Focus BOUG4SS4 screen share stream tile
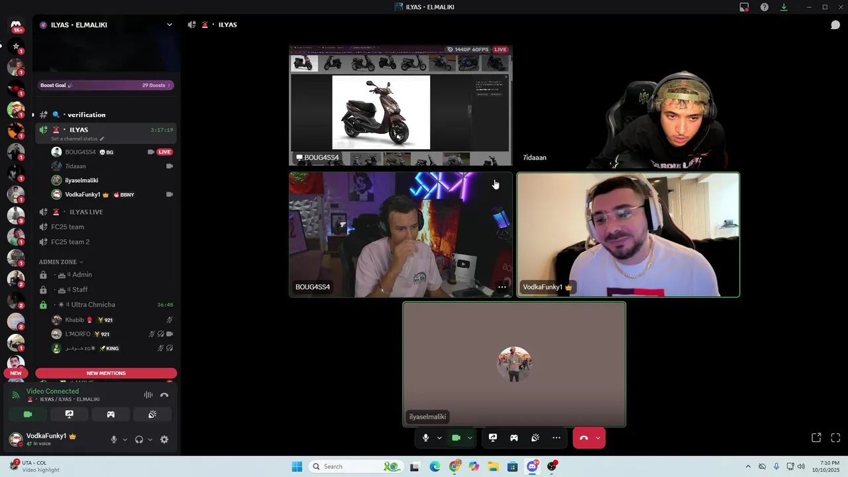Image resolution: width=848 pixels, height=477 pixels. coord(401,105)
